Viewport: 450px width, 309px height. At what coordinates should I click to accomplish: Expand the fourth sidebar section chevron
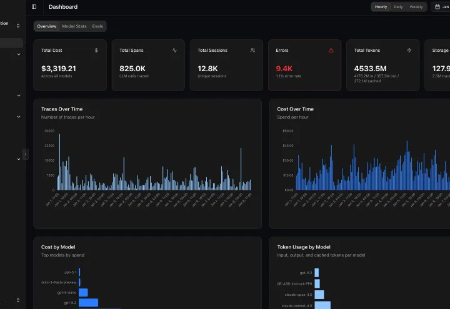click(19, 159)
